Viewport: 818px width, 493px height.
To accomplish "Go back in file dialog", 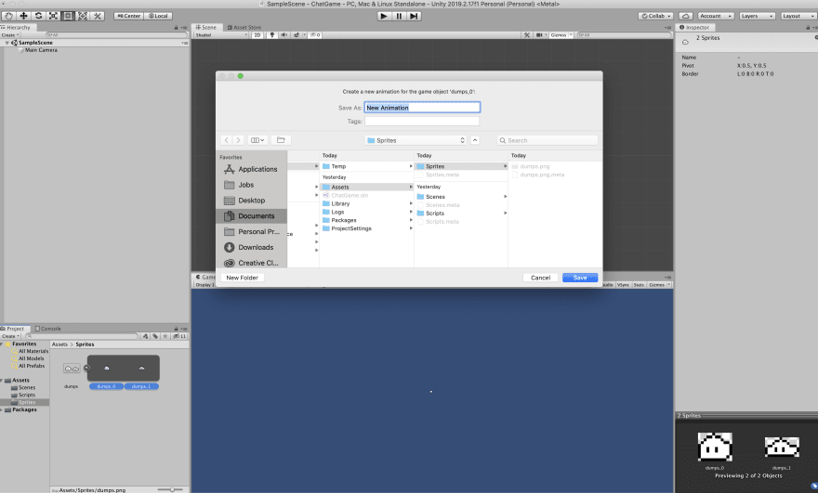I will 226,140.
